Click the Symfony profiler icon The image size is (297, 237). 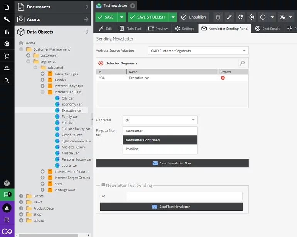coord(7,183)
